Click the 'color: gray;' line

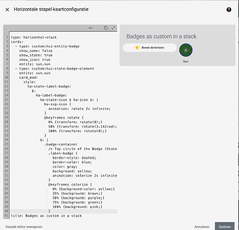[65, 167]
